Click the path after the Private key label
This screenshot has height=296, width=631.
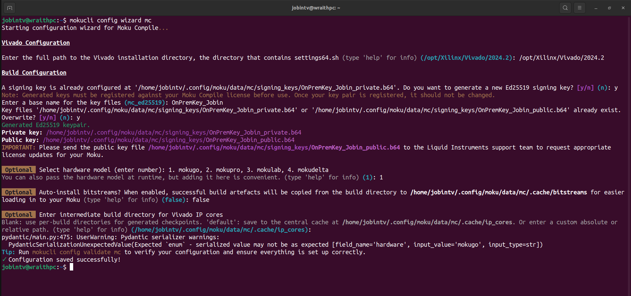[x=174, y=133]
